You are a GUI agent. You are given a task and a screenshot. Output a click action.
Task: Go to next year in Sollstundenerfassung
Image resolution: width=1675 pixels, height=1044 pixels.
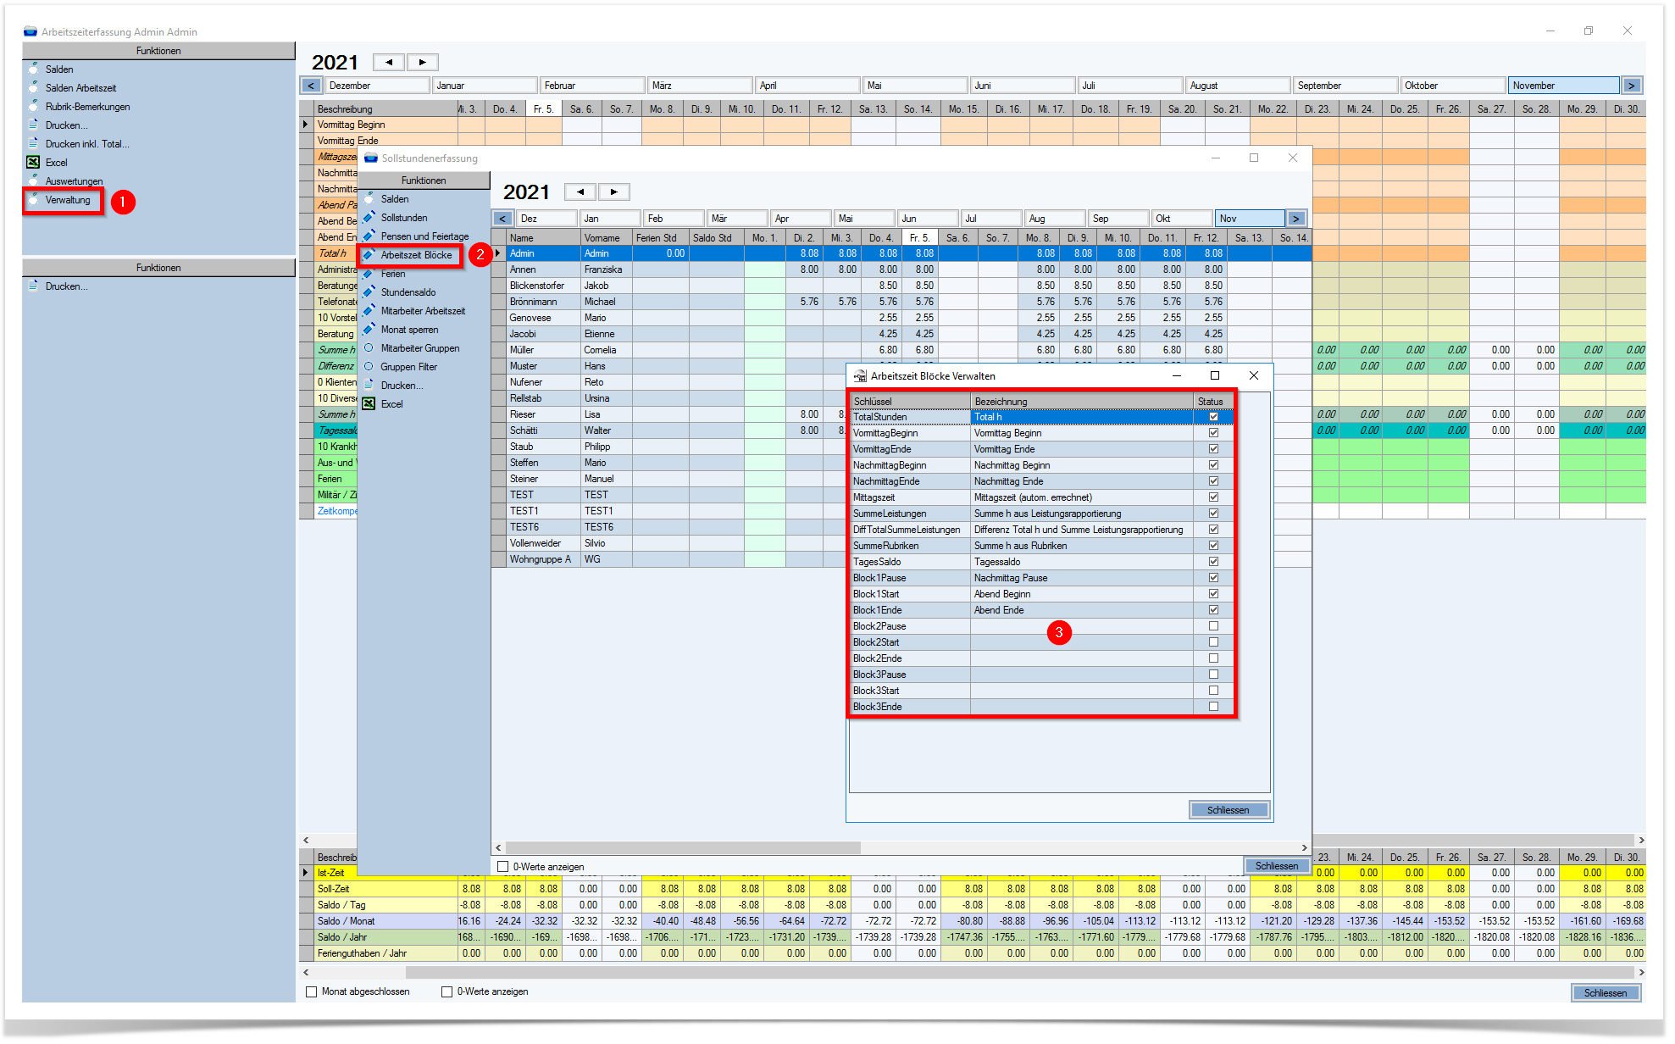coord(613,192)
